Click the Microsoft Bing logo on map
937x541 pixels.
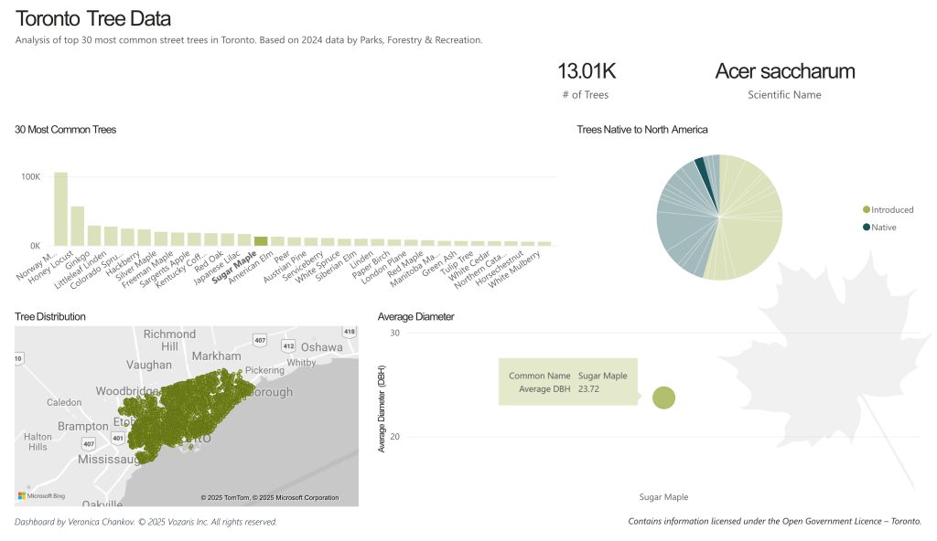coord(40,496)
